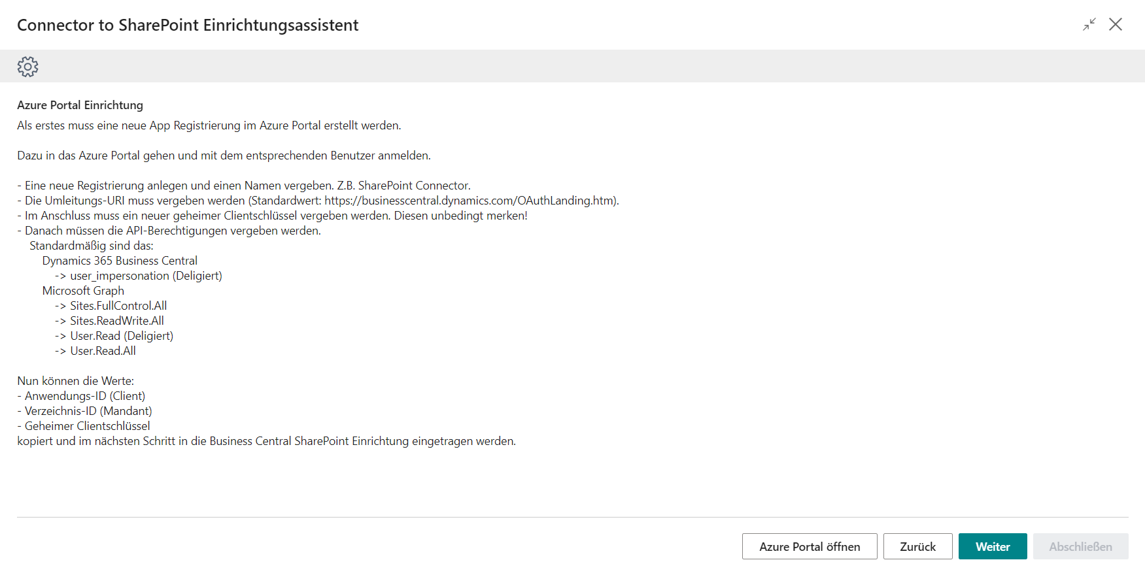Click the Azure Portal Einrichtung heading
1145x577 pixels.
(x=80, y=105)
